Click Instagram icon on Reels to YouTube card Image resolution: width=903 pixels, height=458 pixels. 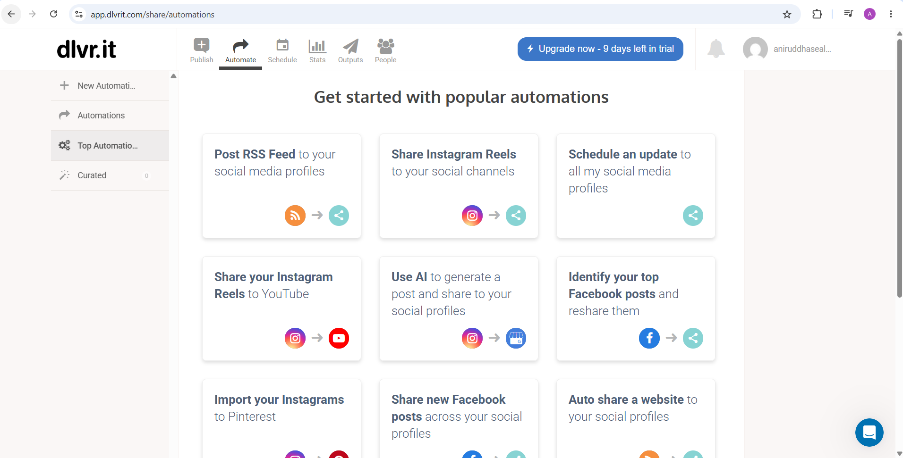(295, 338)
